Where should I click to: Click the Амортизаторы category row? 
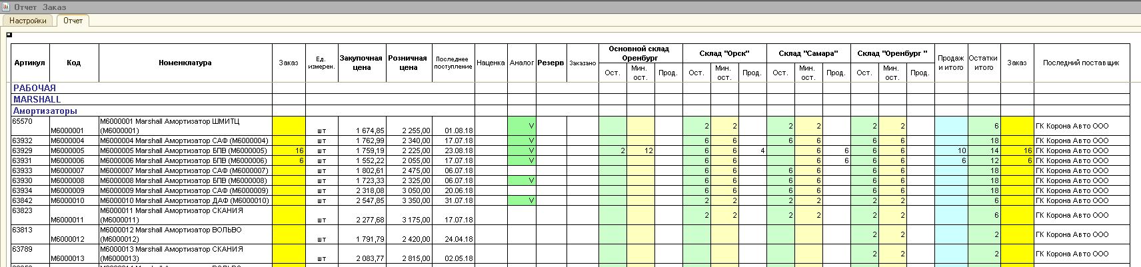click(x=45, y=111)
